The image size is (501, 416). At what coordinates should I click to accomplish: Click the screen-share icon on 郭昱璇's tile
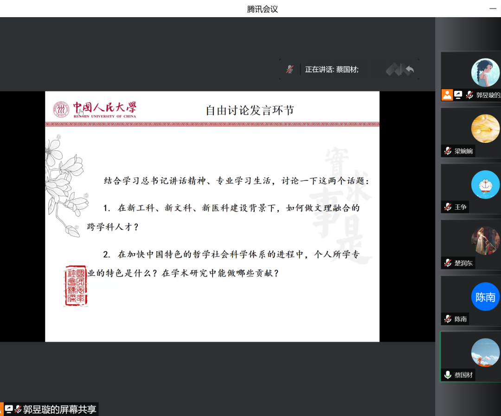[458, 95]
